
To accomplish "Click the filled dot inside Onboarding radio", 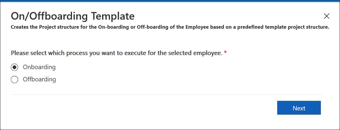I will [15, 67].
